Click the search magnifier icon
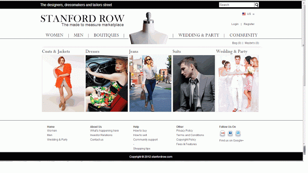 [x=257, y=5]
